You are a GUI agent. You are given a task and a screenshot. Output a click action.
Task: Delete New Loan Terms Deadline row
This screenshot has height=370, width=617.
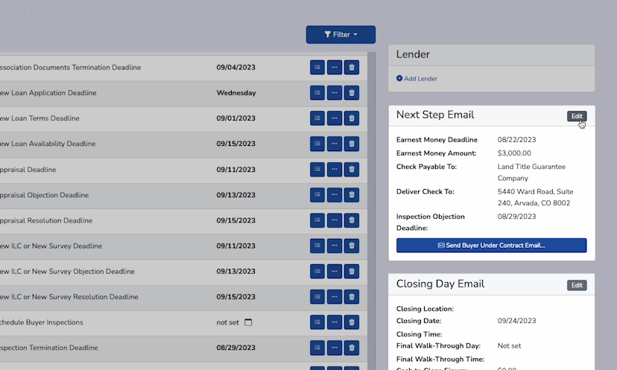pos(352,118)
